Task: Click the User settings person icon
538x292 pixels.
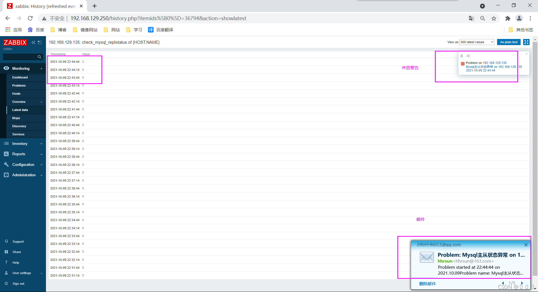Action: coord(6,273)
